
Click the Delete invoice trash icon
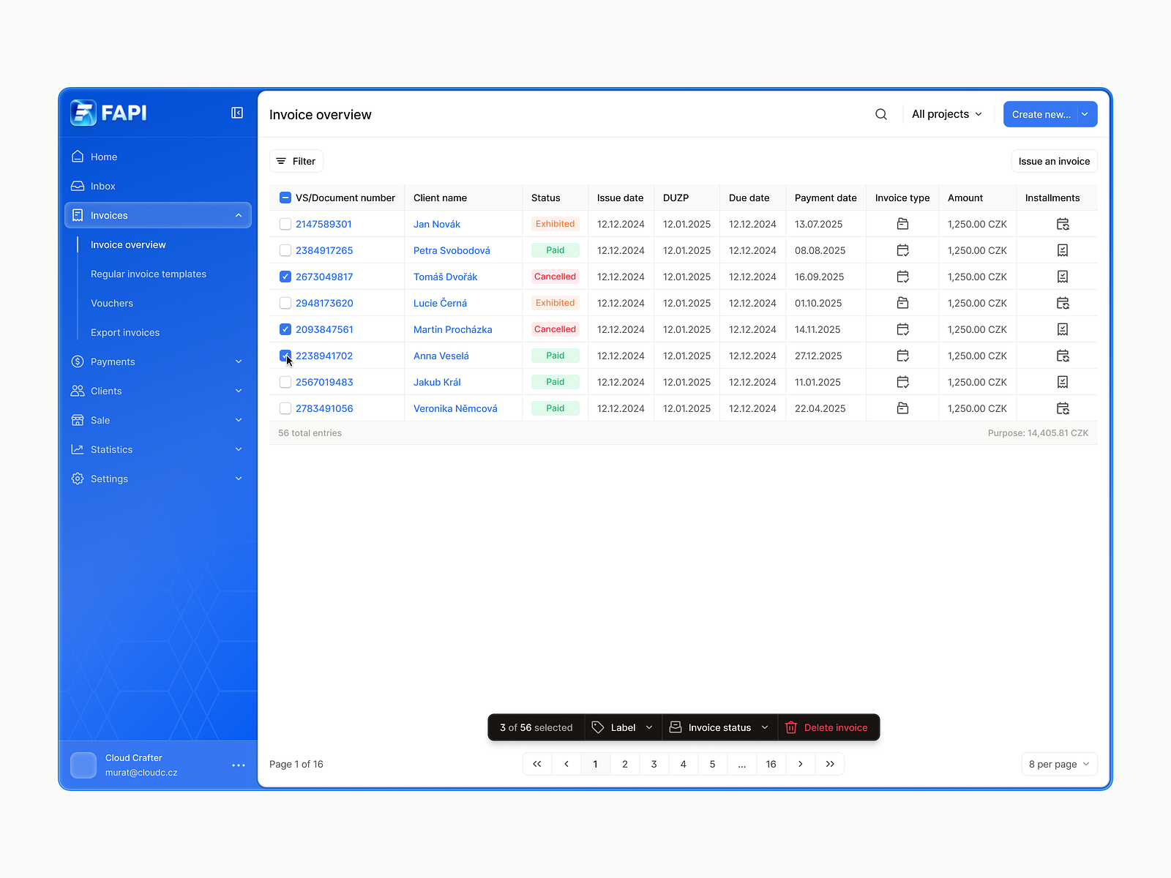click(791, 727)
